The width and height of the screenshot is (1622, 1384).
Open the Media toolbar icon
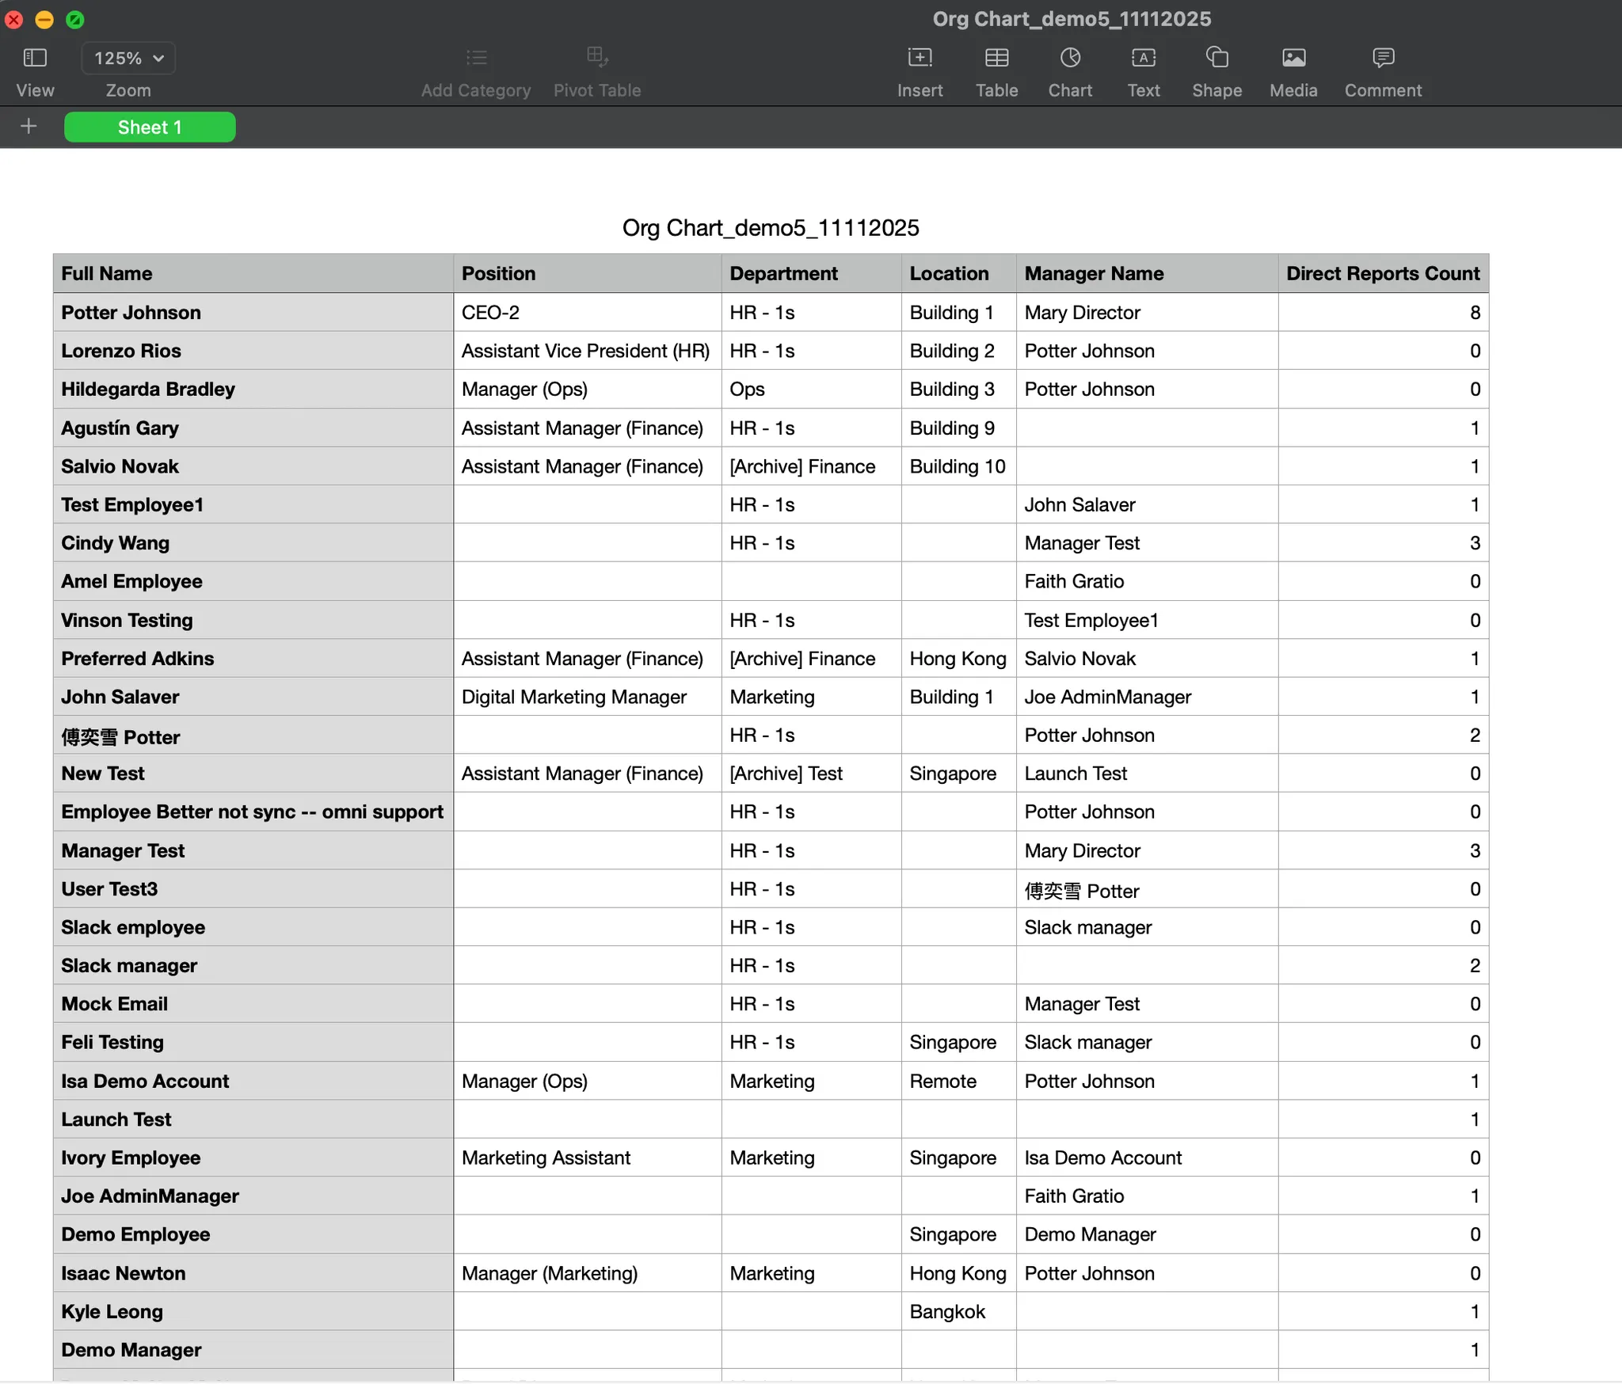pyautogui.click(x=1293, y=58)
